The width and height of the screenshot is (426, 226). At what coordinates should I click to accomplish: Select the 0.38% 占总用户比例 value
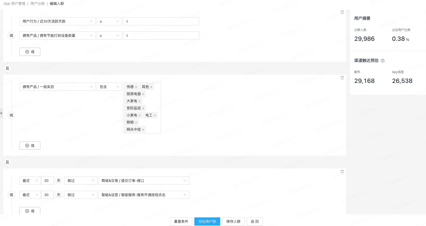401,39
